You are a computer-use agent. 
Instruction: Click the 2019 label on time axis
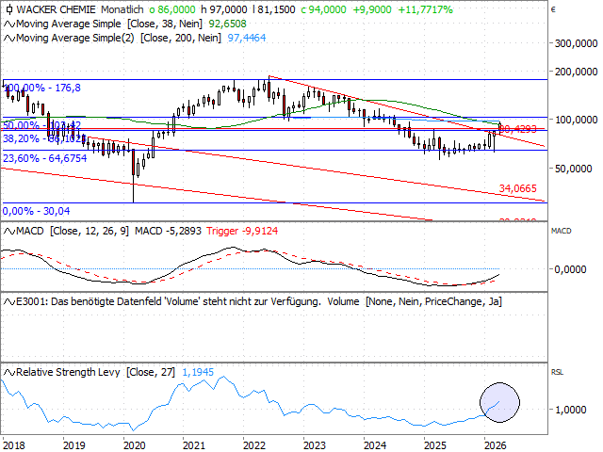click(x=74, y=445)
